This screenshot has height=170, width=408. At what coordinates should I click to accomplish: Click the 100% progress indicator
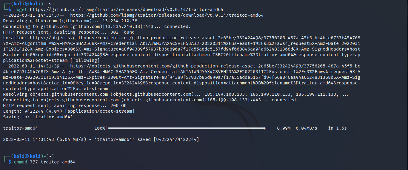pos(100,128)
